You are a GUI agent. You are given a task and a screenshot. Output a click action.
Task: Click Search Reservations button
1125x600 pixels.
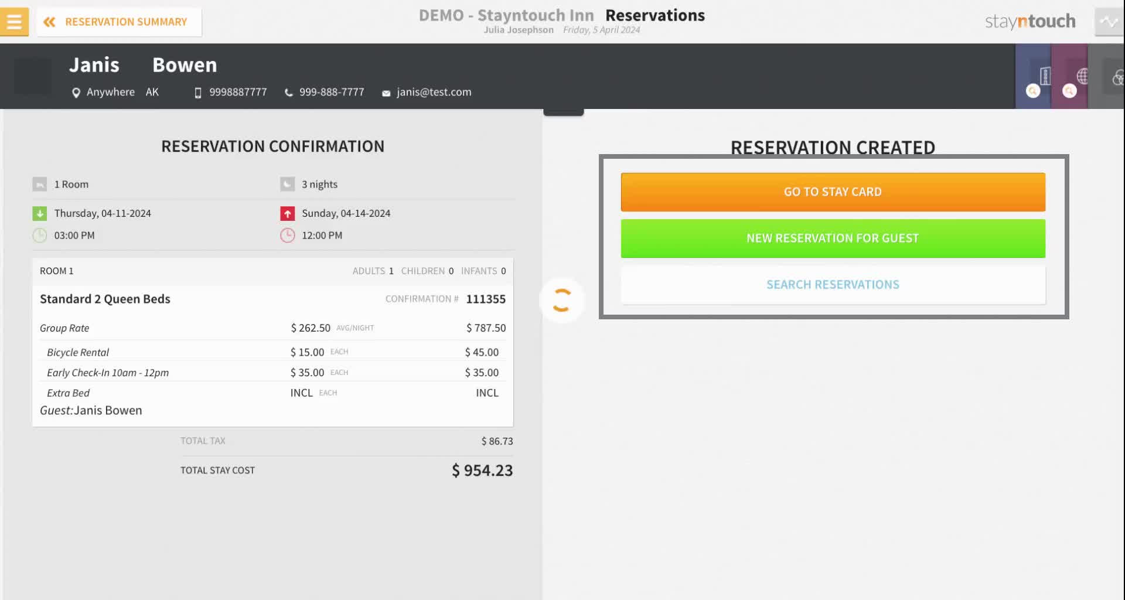coord(833,284)
